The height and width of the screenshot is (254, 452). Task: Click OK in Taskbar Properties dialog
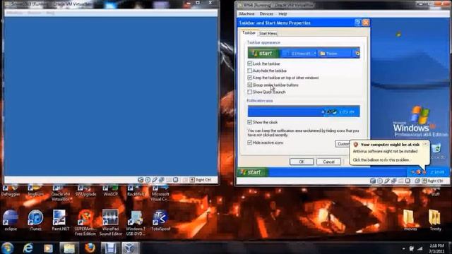click(302, 162)
